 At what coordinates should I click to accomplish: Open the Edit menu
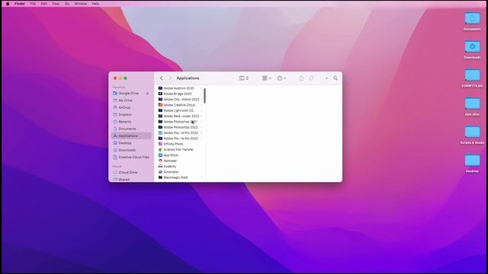pos(44,4)
